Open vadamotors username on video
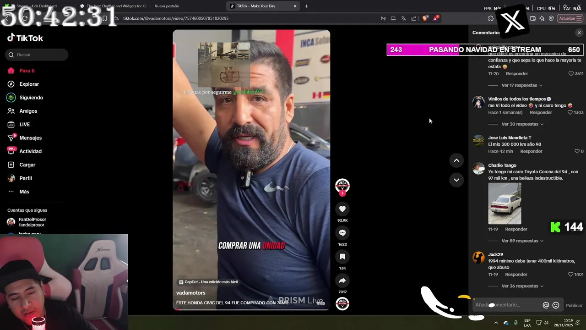586x330 pixels. 191,293
